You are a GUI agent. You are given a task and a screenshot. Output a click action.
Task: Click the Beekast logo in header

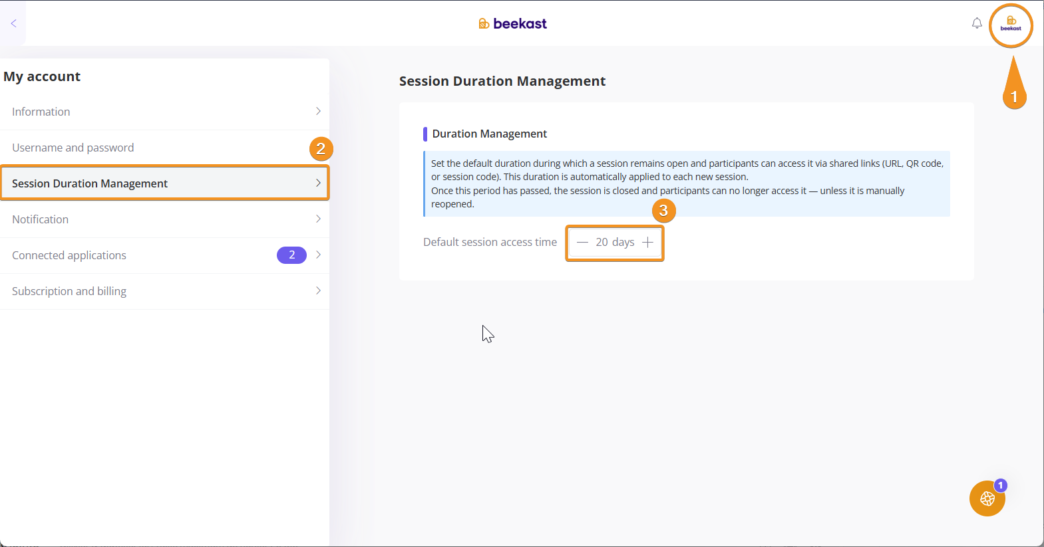pyautogui.click(x=512, y=24)
